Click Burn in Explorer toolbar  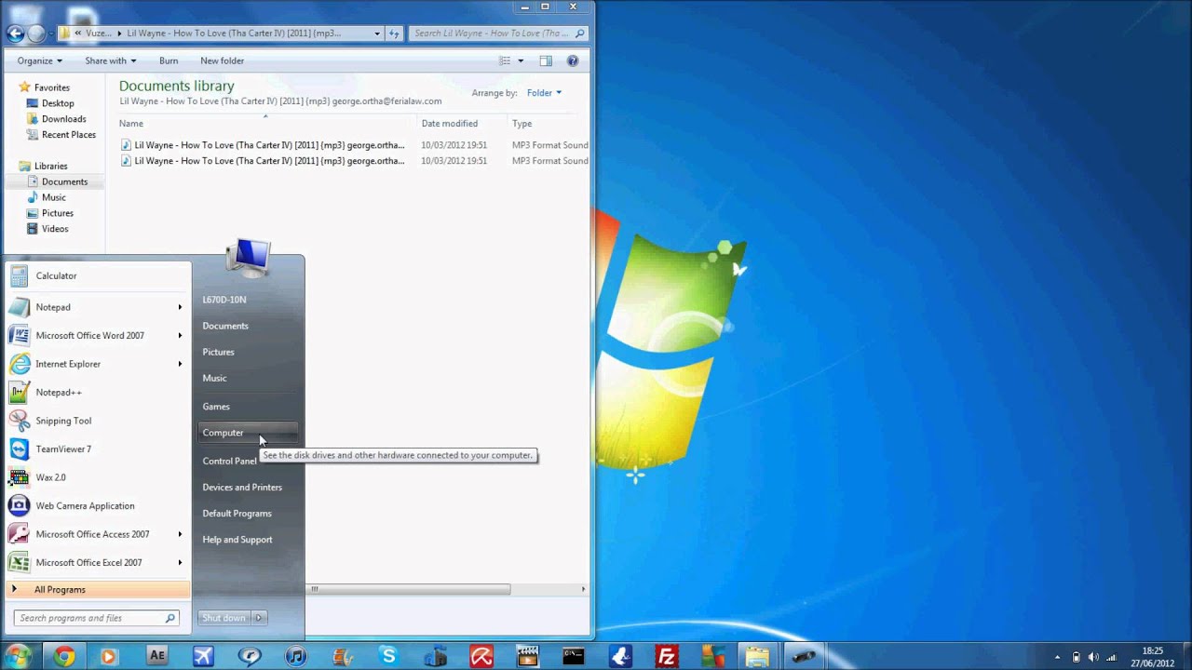click(169, 60)
